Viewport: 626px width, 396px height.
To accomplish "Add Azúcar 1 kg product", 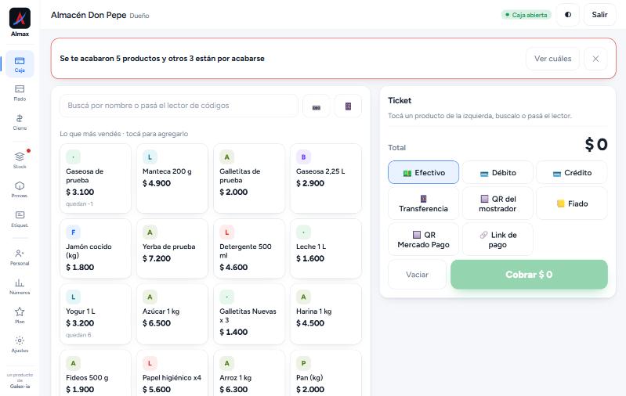I will coord(172,314).
